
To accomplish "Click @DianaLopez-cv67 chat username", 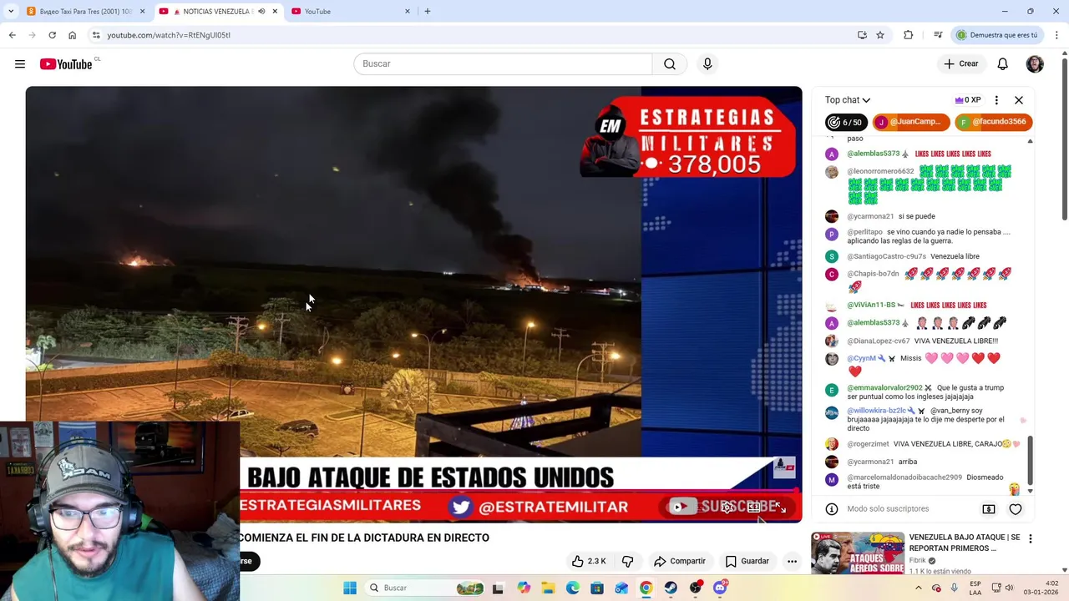I will [x=879, y=341].
